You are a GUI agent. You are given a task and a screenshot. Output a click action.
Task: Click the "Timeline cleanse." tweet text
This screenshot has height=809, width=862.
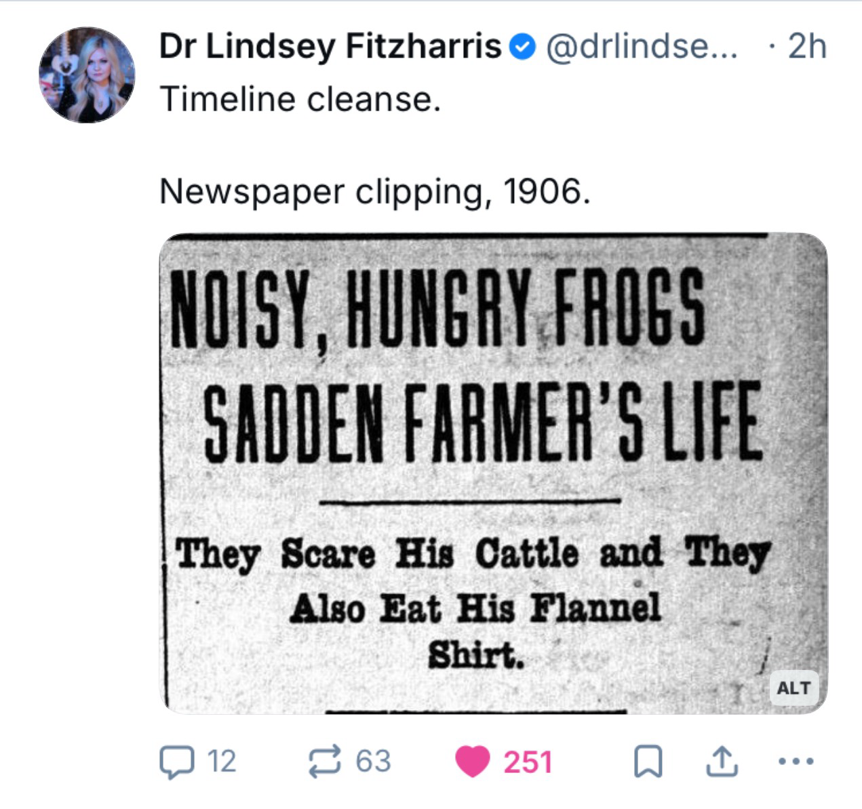[300, 99]
